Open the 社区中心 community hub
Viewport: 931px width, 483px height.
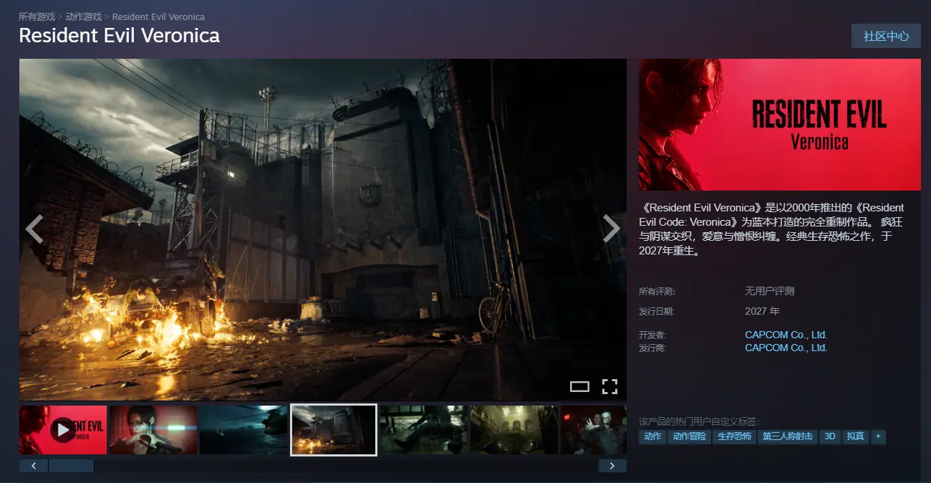pyautogui.click(x=886, y=36)
